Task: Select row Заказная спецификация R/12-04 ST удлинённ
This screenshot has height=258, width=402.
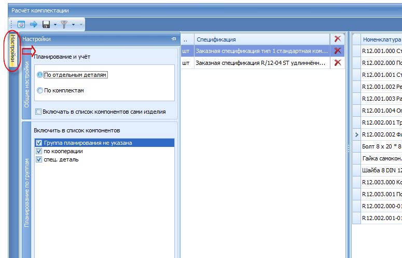Action: point(262,63)
